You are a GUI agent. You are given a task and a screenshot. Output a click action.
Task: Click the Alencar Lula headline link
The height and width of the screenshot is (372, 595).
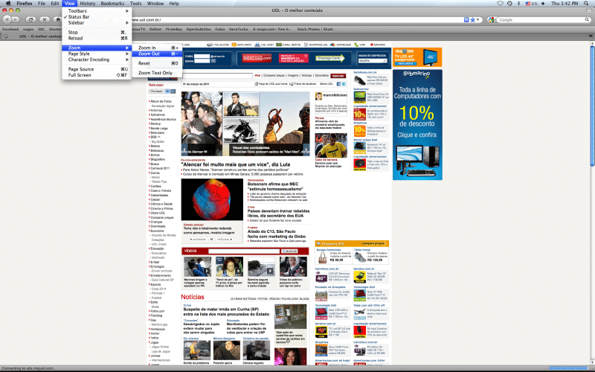point(236,164)
